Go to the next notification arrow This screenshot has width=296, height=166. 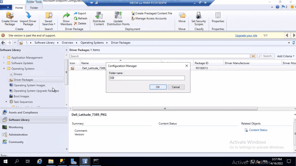point(294,35)
